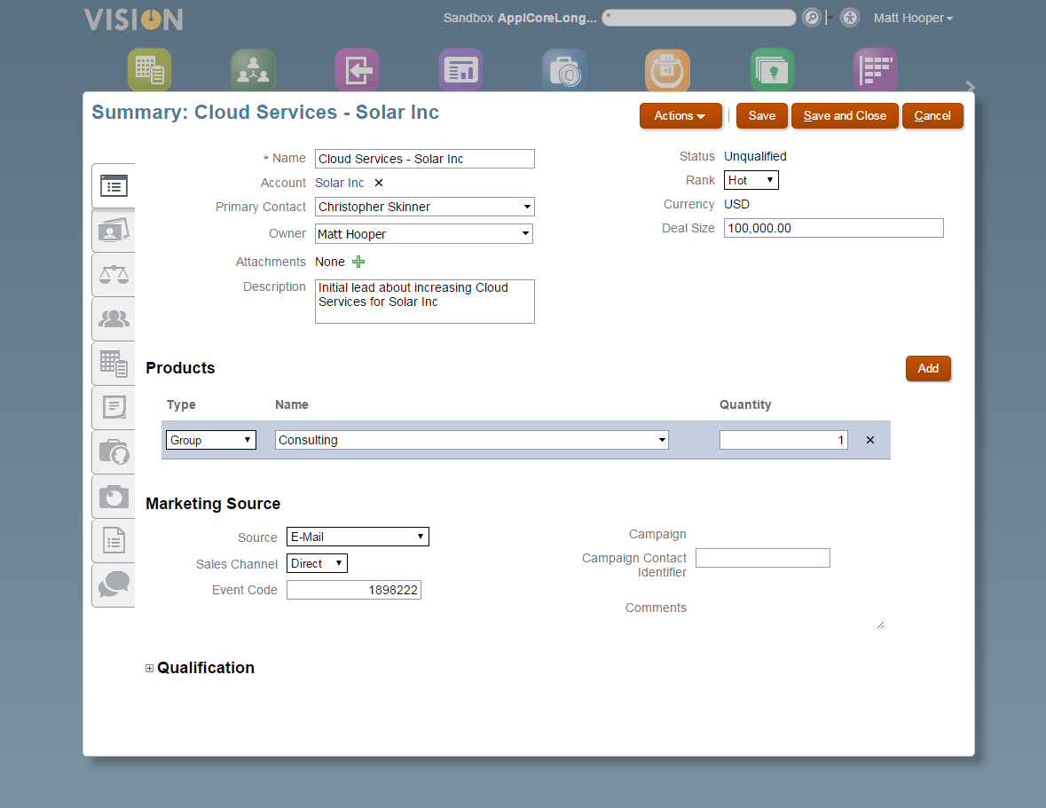The image size is (1046, 808).
Task: Open the Matt Hooper user menu
Action: pos(913,18)
